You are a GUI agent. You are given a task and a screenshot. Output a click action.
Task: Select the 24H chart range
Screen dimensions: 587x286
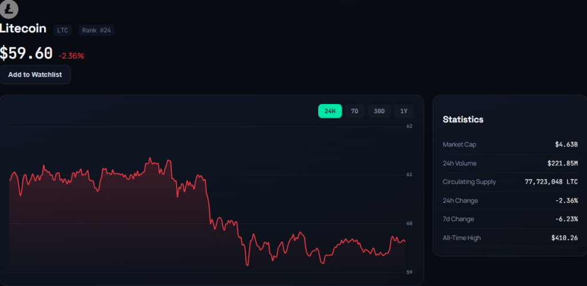tap(330, 112)
